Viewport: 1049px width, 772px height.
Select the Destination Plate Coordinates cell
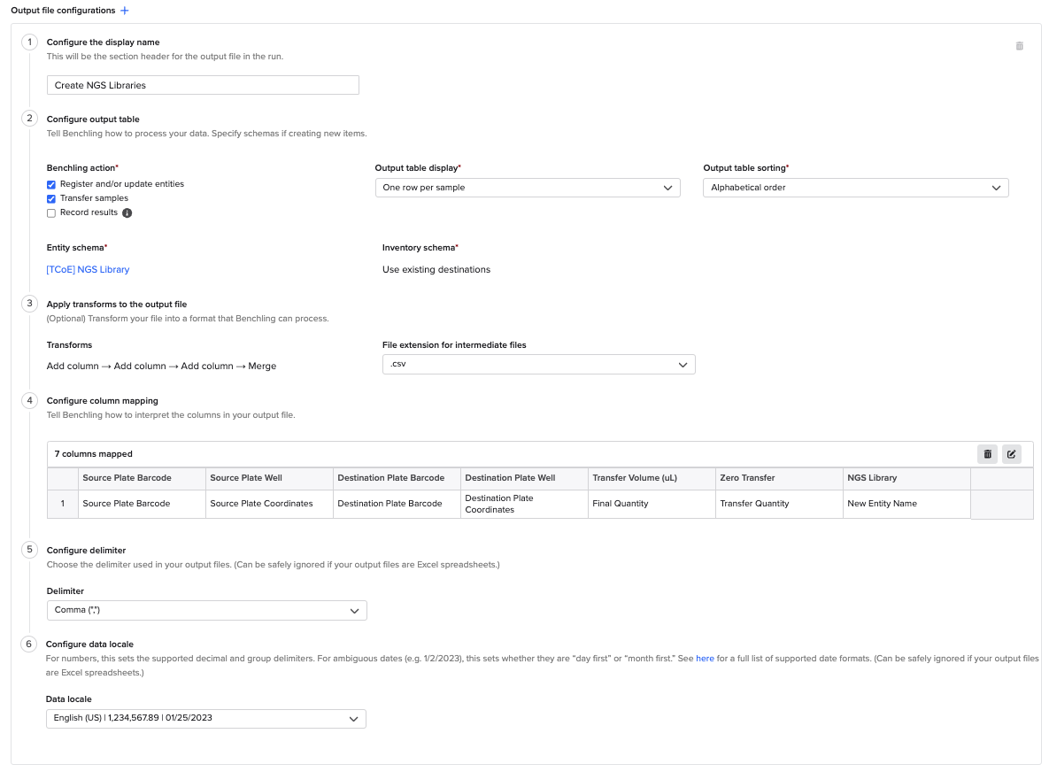click(x=524, y=505)
